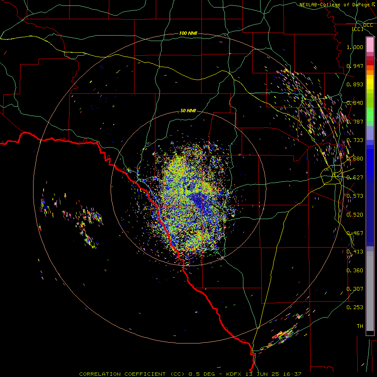Pick the gray swatch on the color bar

click(x=370, y=291)
